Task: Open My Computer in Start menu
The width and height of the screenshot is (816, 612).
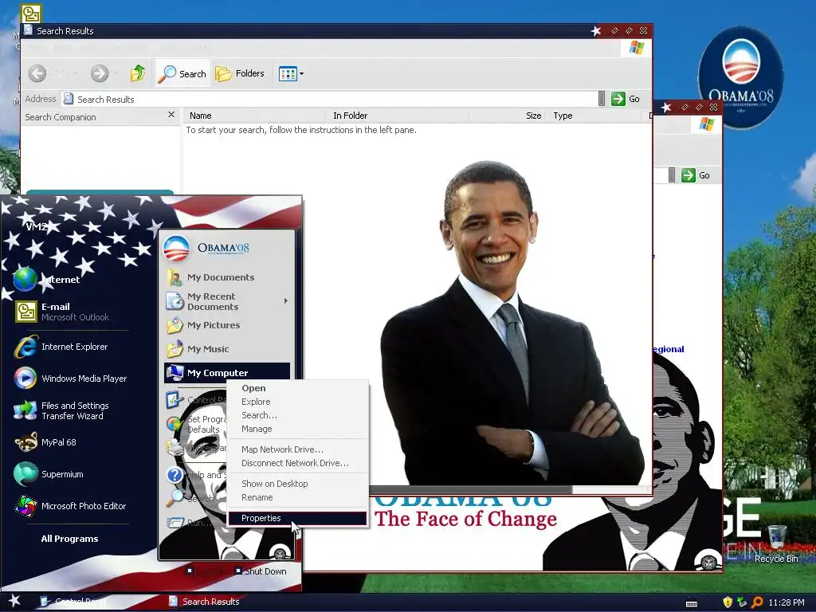Action: click(x=227, y=373)
